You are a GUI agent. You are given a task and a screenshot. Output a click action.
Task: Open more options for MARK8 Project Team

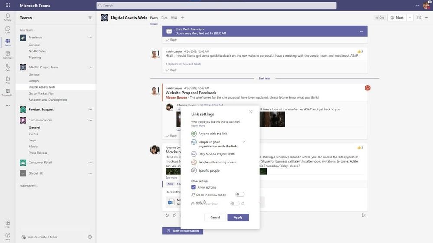pos(90,67)
